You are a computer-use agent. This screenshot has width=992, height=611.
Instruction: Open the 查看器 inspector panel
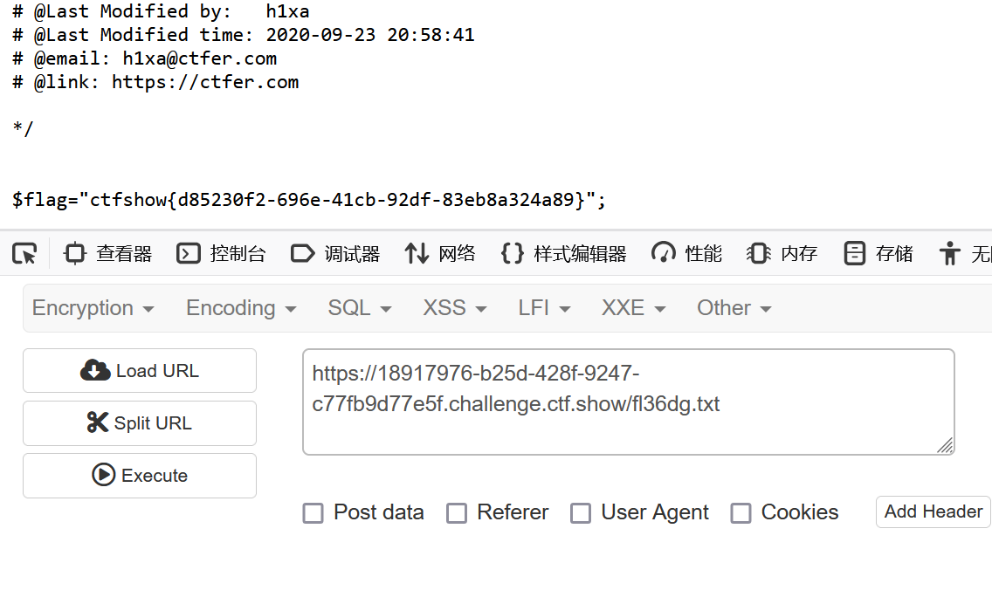(107, 254)
